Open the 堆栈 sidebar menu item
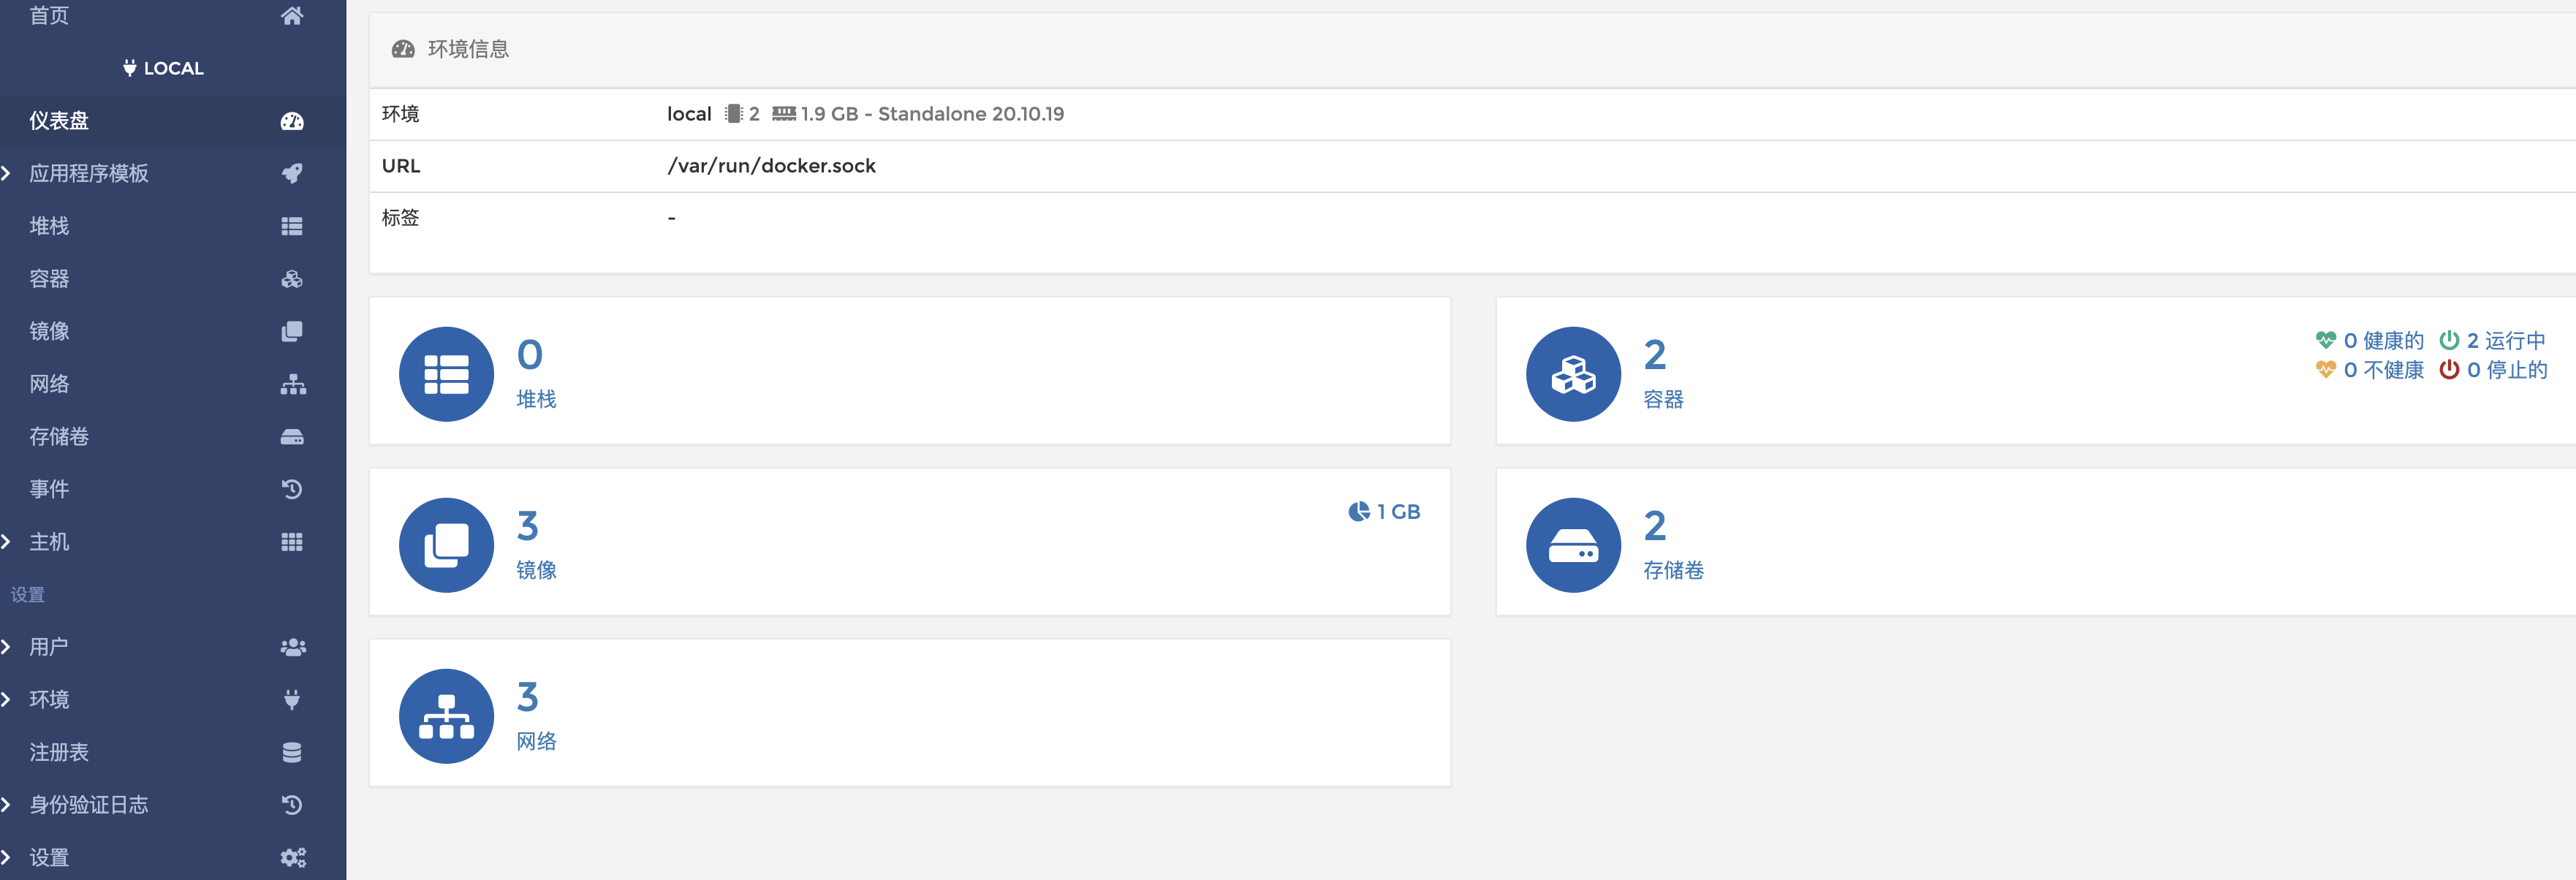Screen dimensions: 2576x880 click(x=49, y=226)
